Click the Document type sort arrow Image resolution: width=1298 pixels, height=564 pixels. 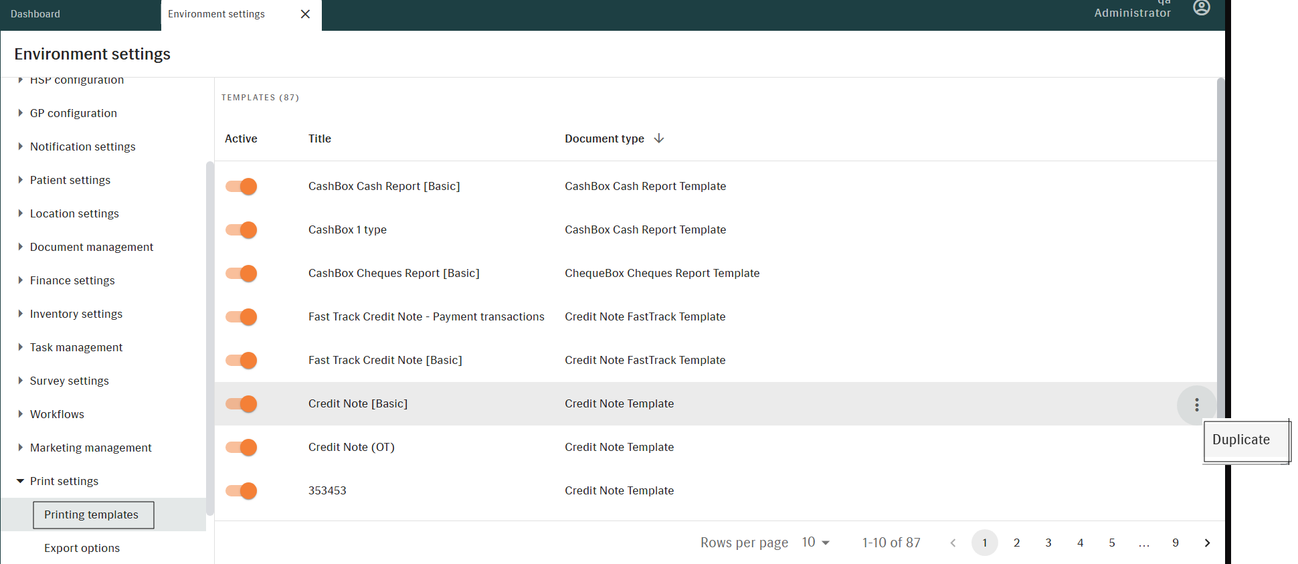(x=659, y=138)
